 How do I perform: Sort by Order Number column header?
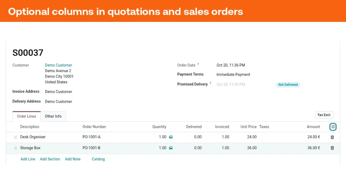(94, 127)
